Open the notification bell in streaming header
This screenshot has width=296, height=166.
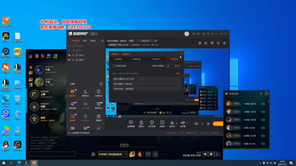218,43
